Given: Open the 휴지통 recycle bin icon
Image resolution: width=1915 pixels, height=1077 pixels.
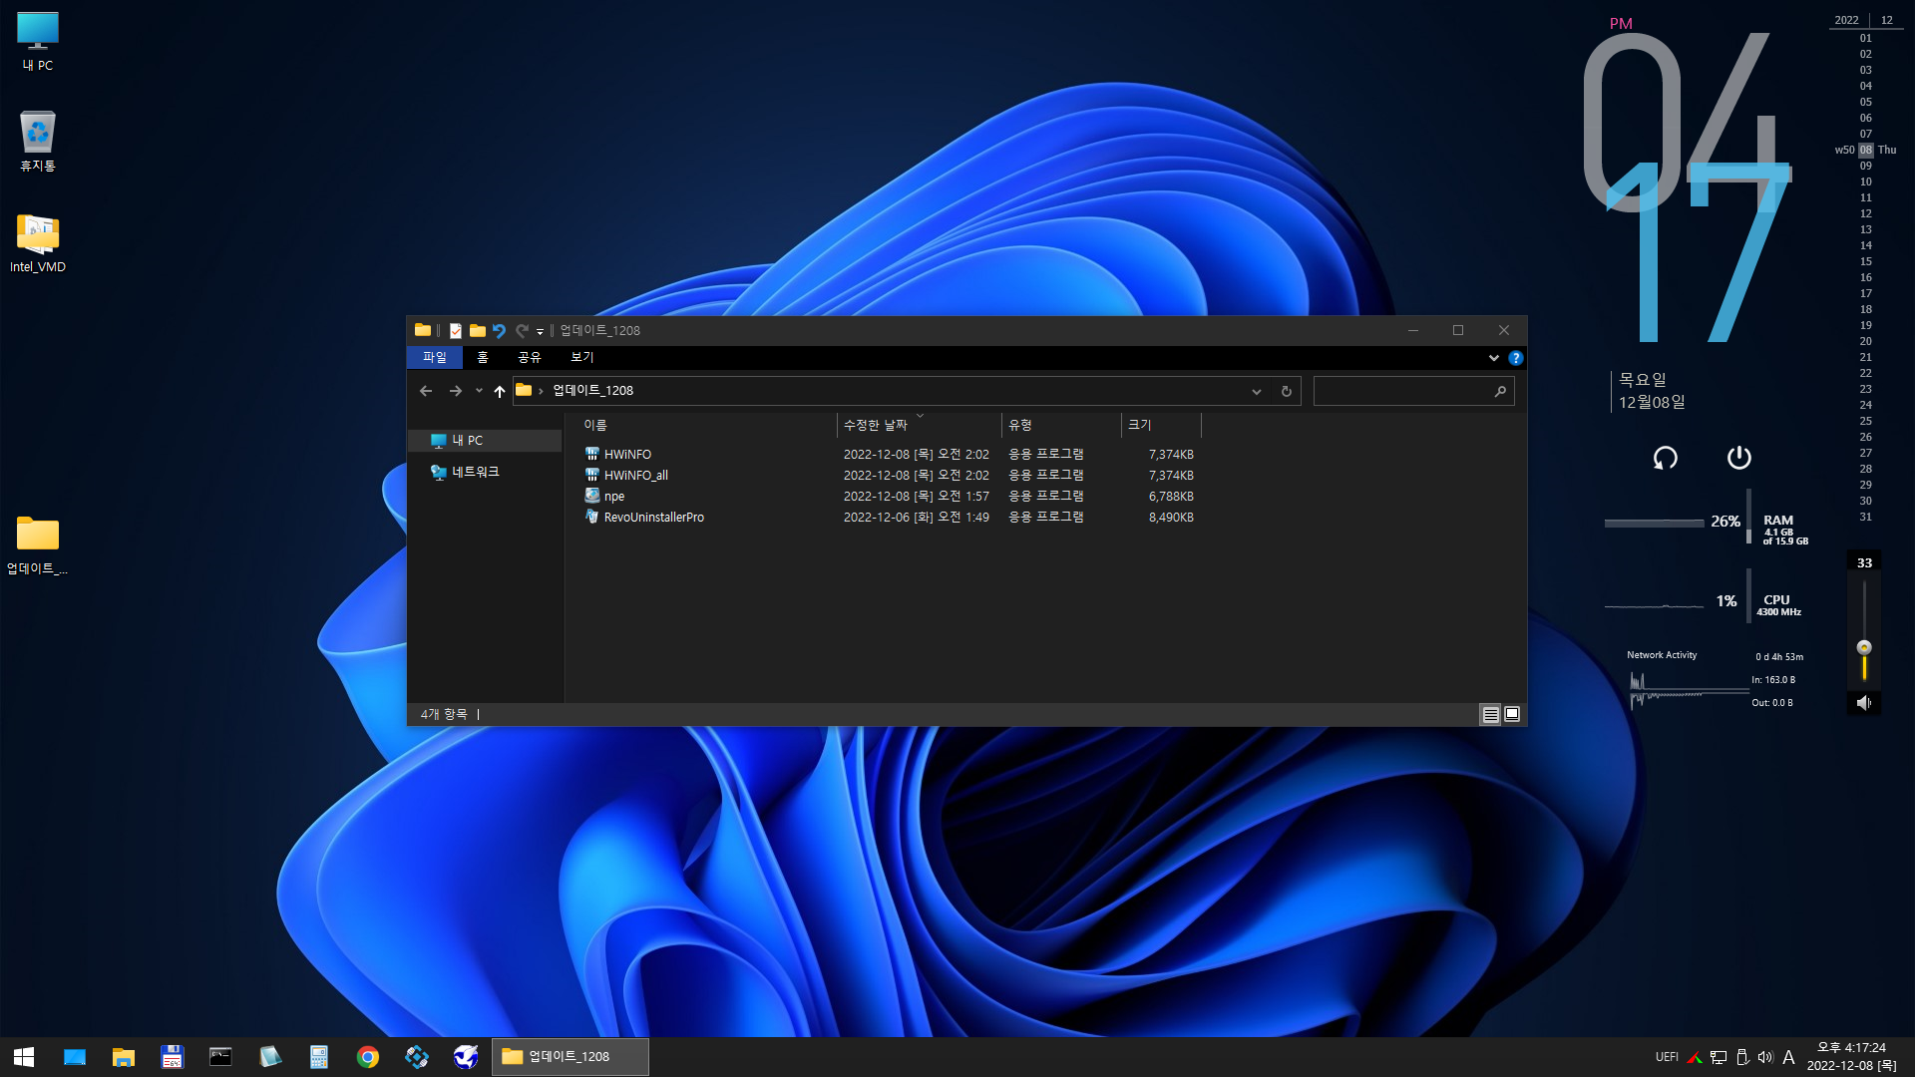Looking at the screenshot, I should pos(38,142).
